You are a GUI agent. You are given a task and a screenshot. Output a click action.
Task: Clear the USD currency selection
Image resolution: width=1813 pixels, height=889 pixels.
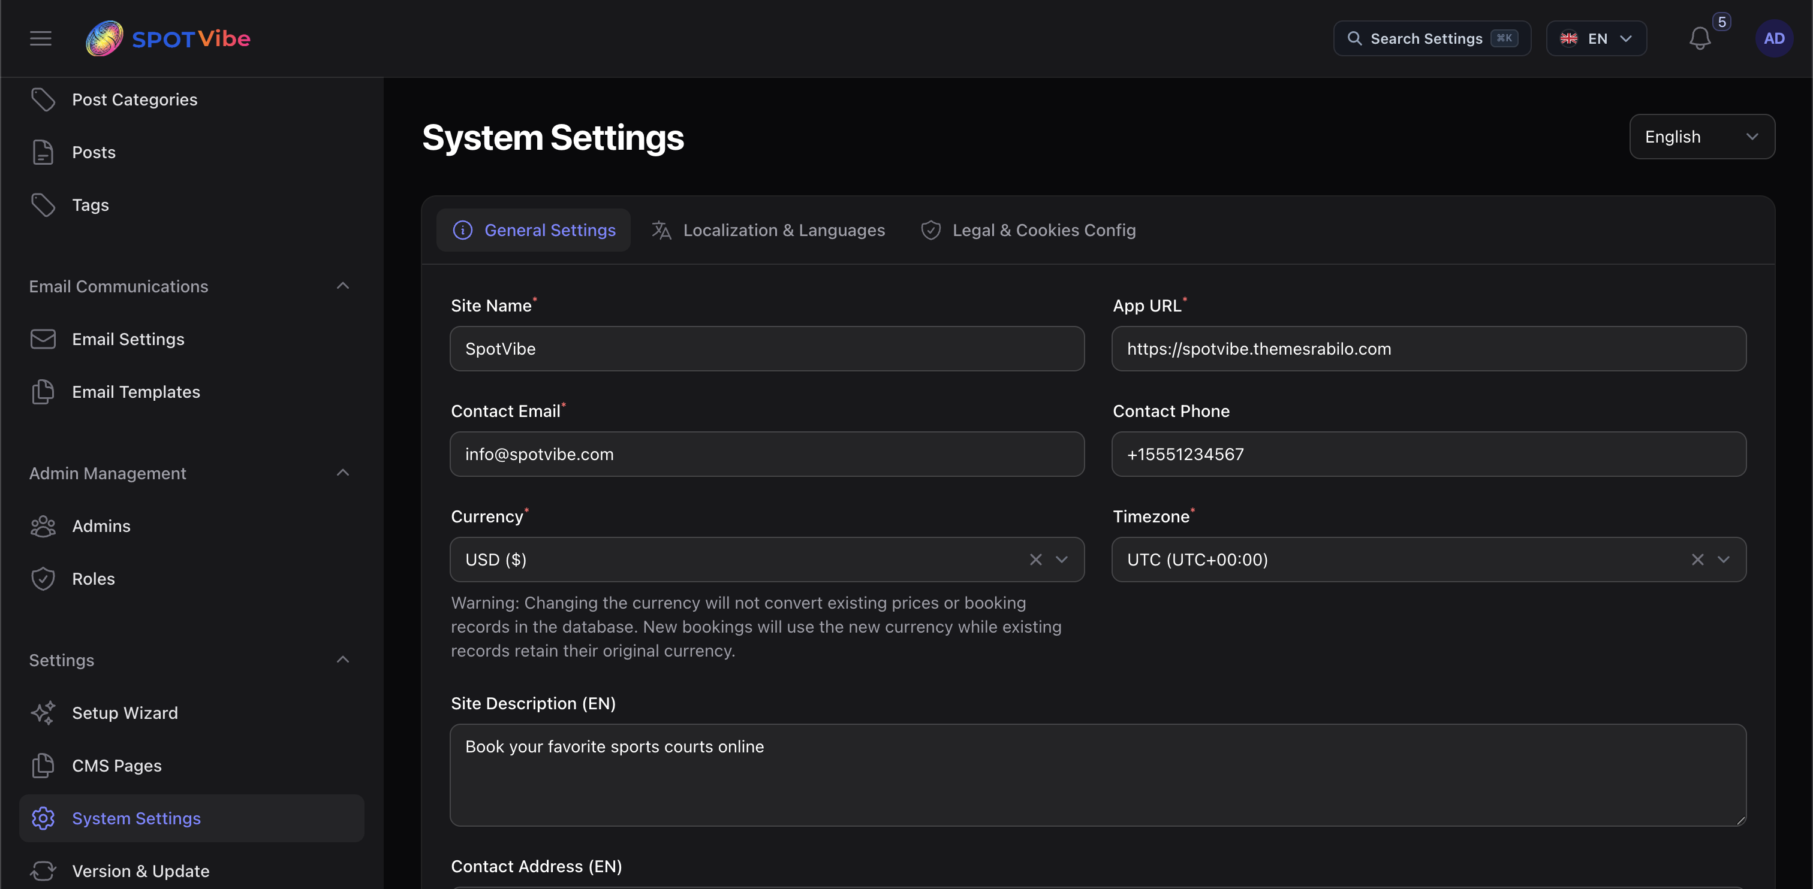click(1035, 560)
